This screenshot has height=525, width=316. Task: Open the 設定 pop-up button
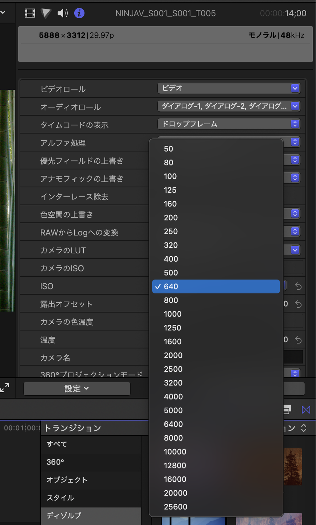76,389
